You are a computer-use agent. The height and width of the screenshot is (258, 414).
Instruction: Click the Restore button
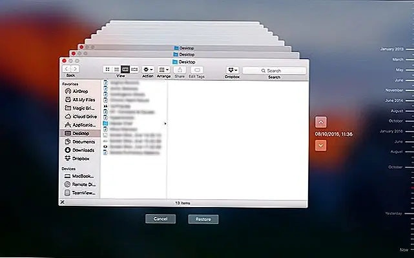[203, 219]
